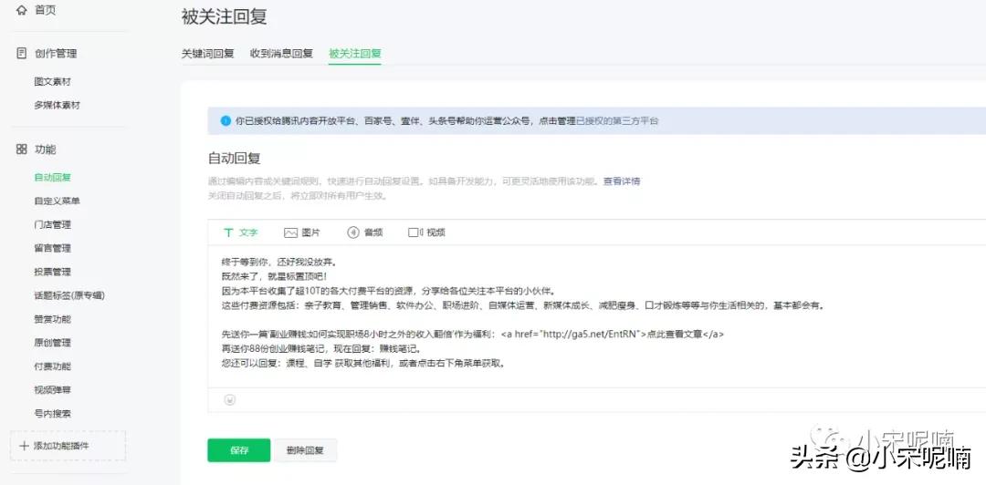
Task: Click the 功能 grid icon
Action: coord(22,149)
